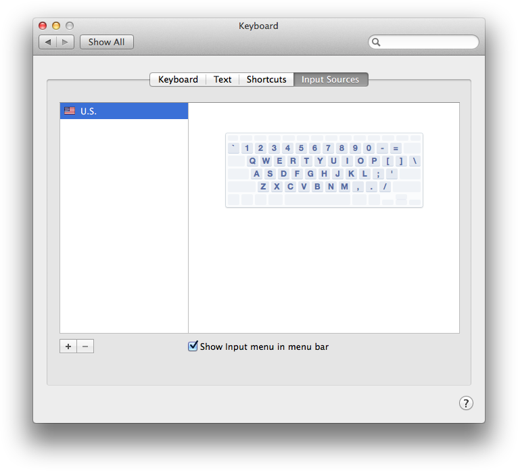Click the back navigation arrow
518x471 pixels.
click(47, 42)
